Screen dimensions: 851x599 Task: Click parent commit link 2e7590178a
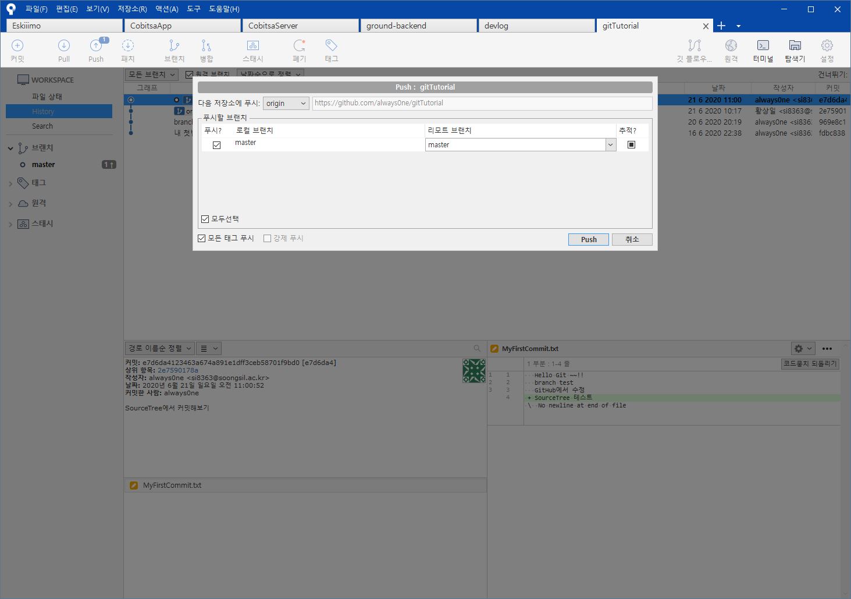tap(178, 370)
